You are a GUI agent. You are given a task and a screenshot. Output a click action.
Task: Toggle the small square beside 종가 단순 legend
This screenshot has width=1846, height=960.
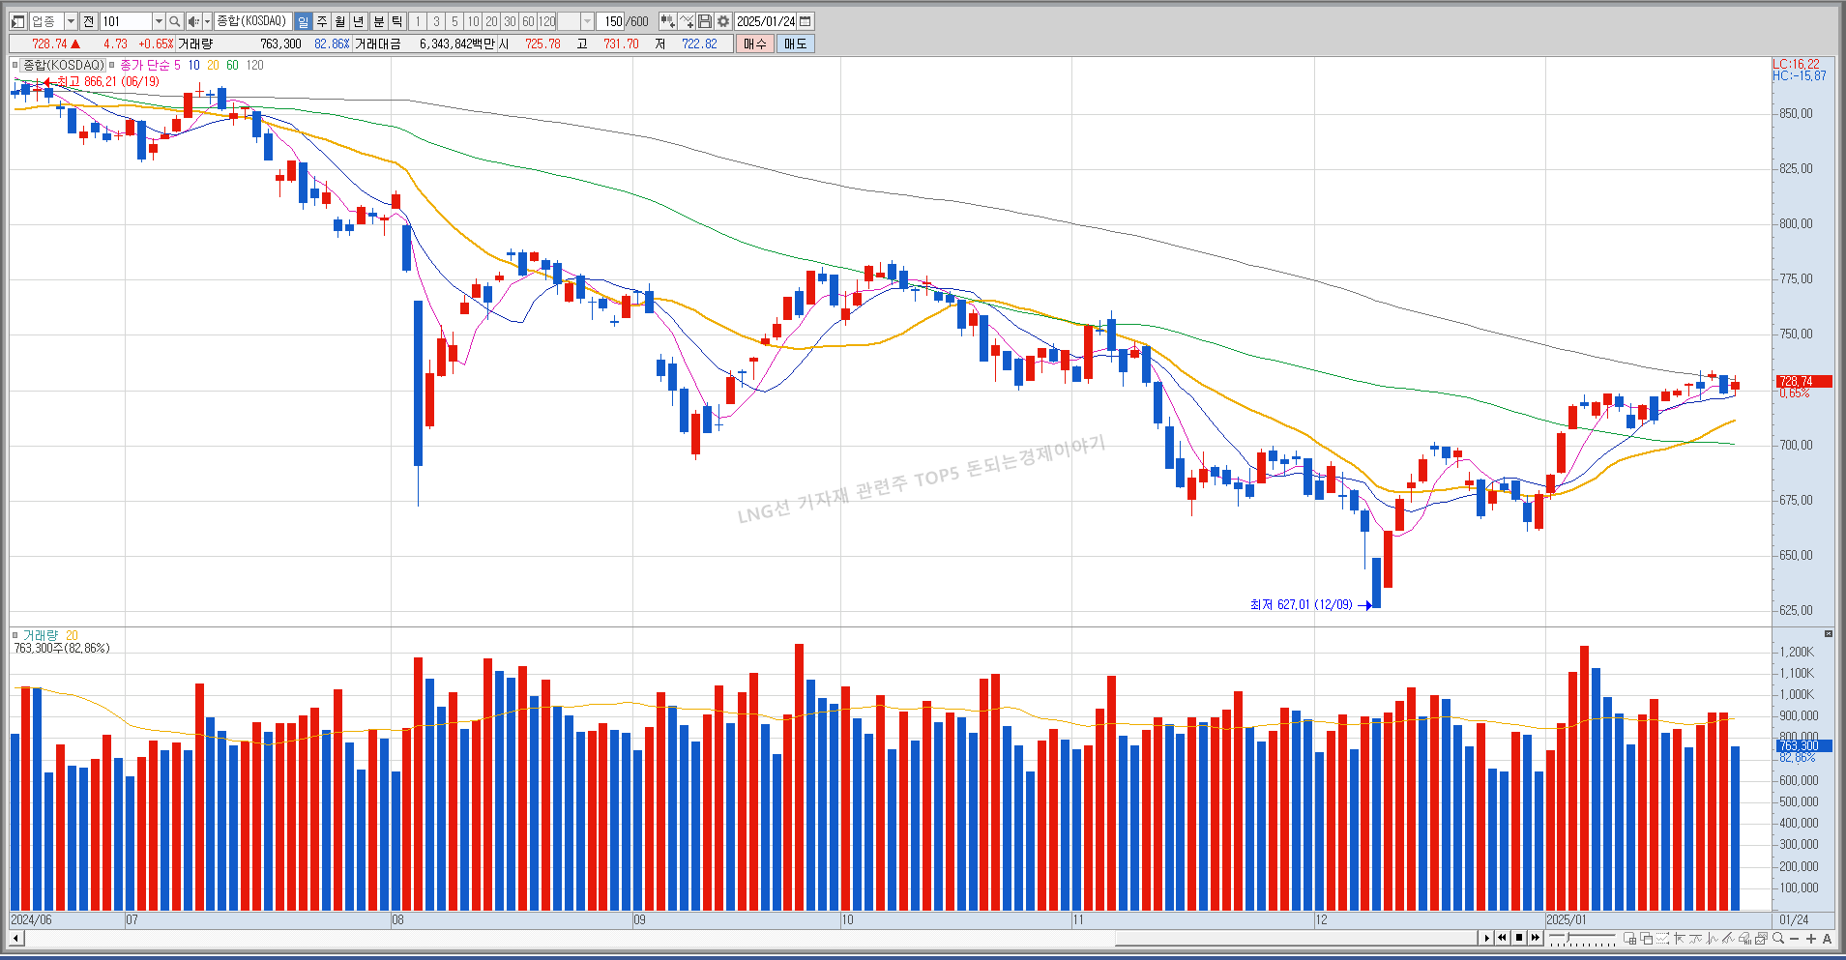coord(112,65)
